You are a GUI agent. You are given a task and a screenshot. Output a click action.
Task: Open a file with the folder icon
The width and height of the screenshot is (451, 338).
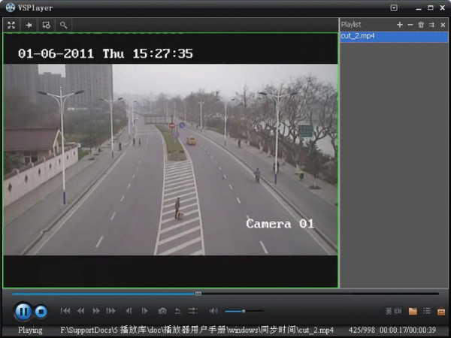[x=413, y=311]
